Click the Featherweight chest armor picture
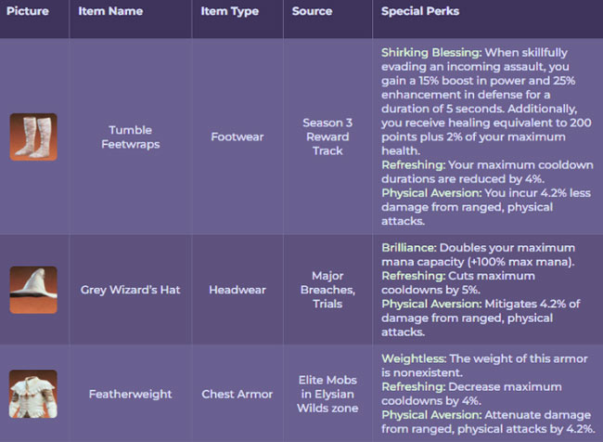The width and height of the screenshot is (603, 442). (33, 393)
